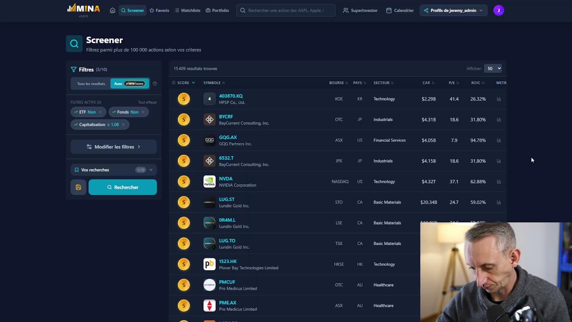Open metrics chart icon for 6532.T row
The height and width of the screenshot is (322, 572).
[x=499, y=161]
